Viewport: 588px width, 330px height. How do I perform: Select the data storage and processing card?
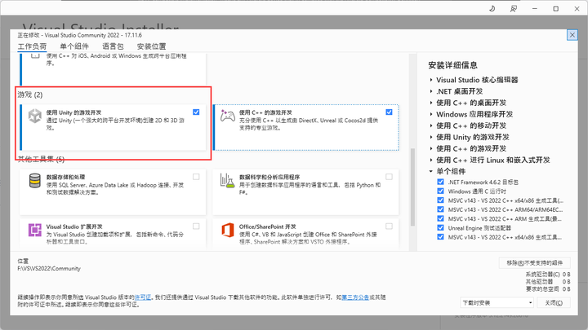tap(113, 192)
